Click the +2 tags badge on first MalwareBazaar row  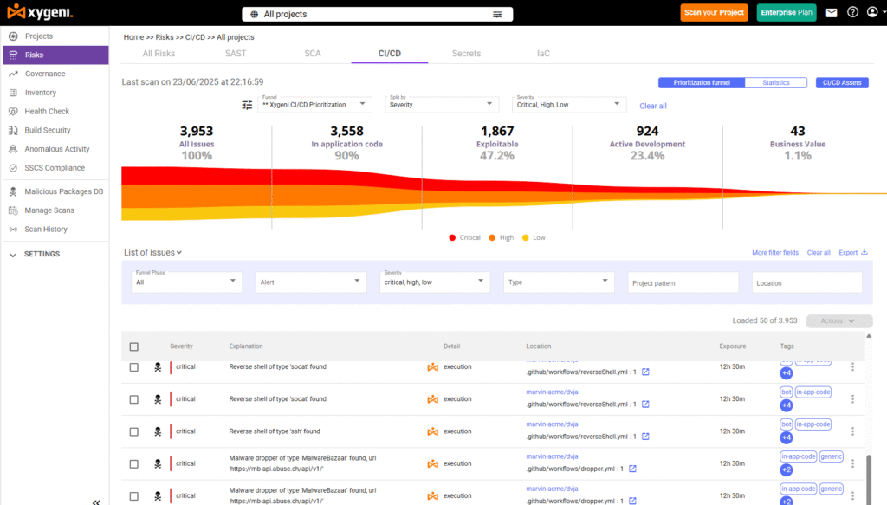tap(787, 470)
